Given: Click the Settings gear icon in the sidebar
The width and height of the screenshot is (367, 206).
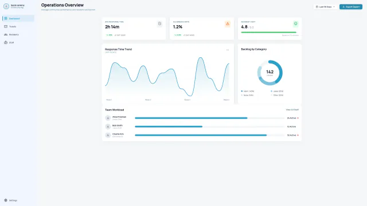Looking at the screenshot, I should [6, 200].
